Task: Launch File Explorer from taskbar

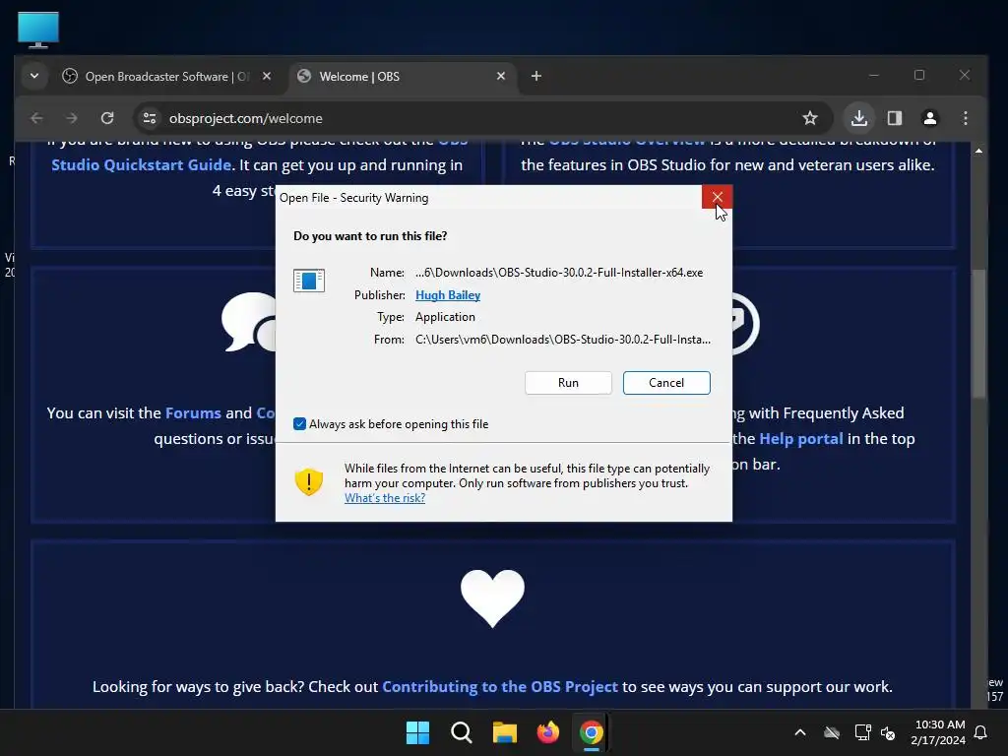Action: [x=505, y=732]
